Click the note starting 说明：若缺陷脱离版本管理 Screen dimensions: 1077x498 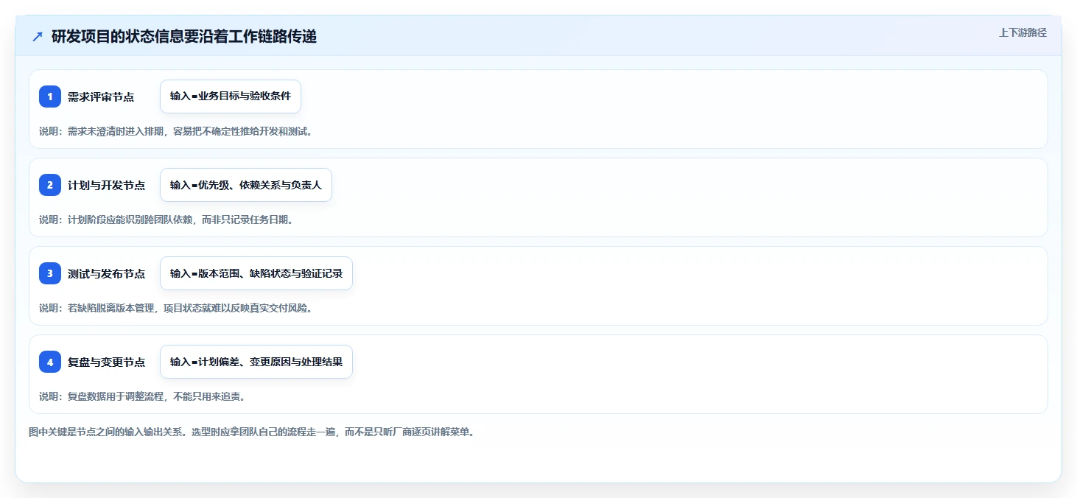pyautogui.click(x=176, y=308)
